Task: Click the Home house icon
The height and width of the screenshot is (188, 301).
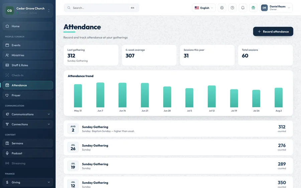Action: pyautogui.click(x=7, y=26)
